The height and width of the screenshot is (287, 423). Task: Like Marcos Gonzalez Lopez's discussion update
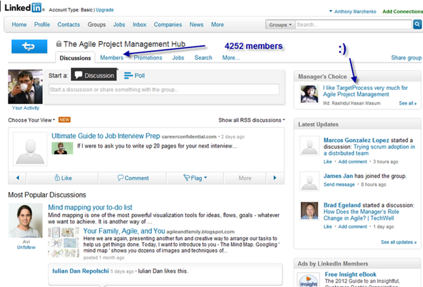pyautogui.click(x=328, y=162)
